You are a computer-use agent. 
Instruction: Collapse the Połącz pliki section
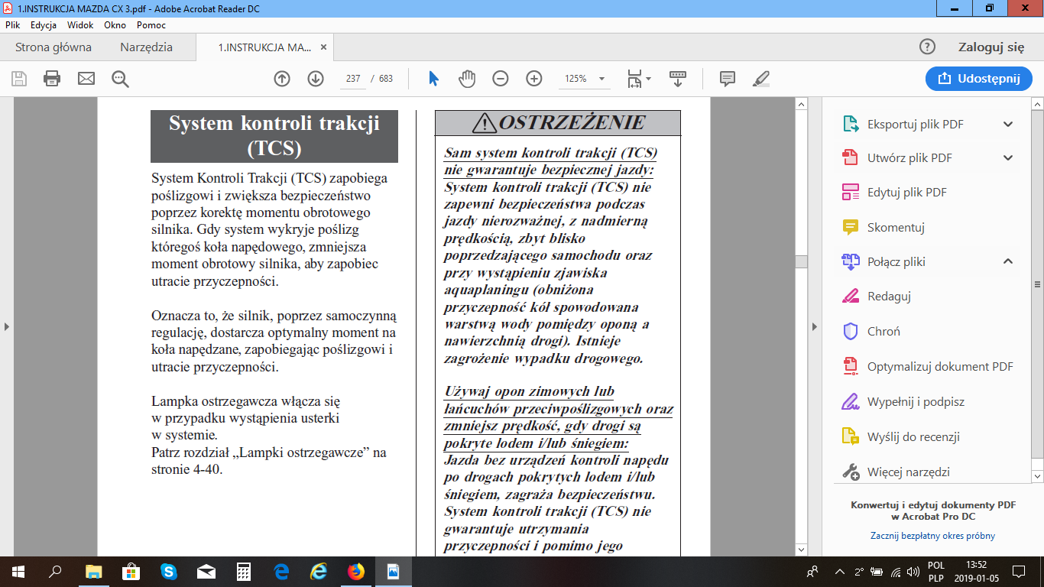pyautogui.click(x=1007, y=261)
